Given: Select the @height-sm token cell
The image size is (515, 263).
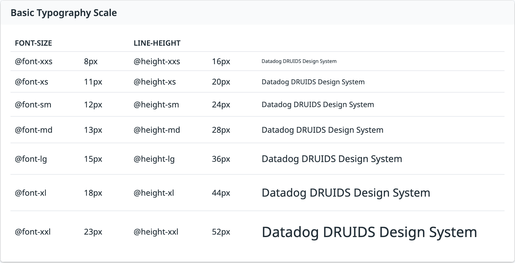Looking at the screenshot, I should click(x=156, y=105).
